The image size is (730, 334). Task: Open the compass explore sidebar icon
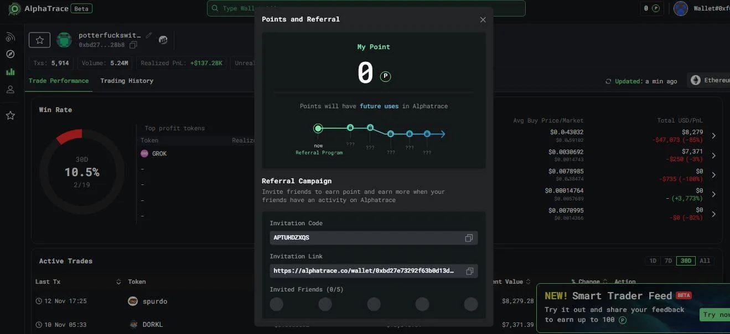tap(10, 54)
